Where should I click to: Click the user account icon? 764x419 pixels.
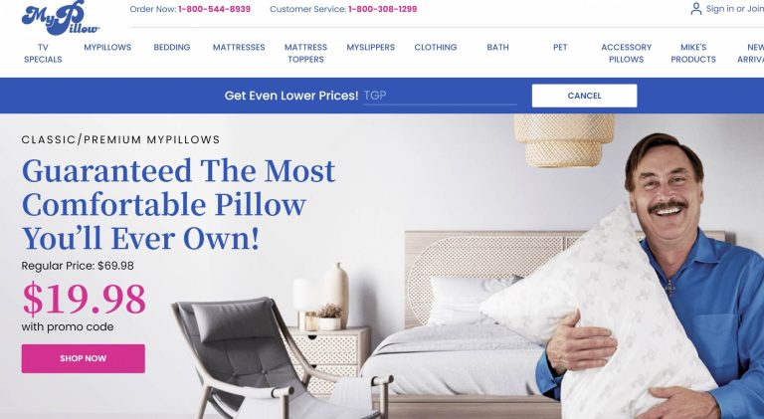pyautogui.click(x=695, y=9)
